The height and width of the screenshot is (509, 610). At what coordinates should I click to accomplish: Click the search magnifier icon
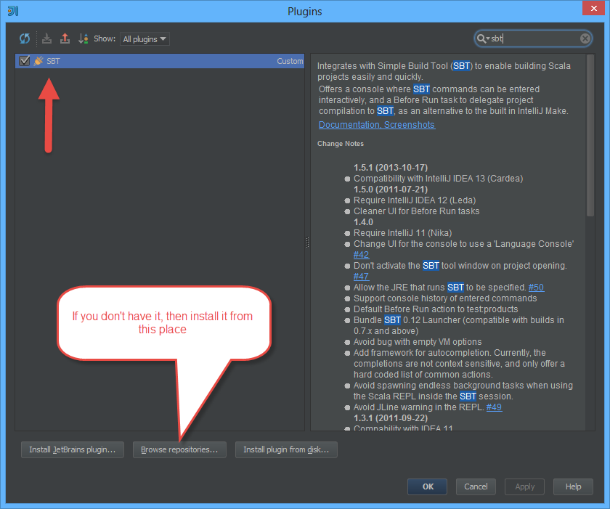(483, 38)
